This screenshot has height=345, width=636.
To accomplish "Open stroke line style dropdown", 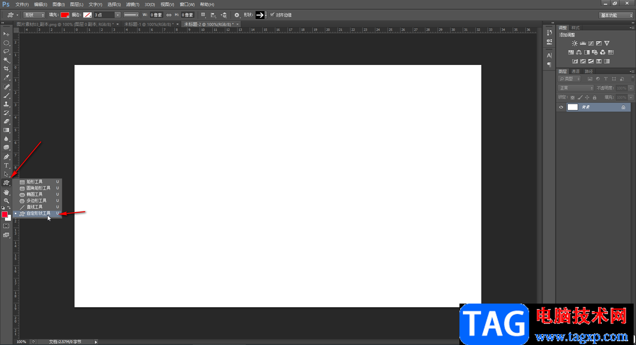I will (131, 15).
